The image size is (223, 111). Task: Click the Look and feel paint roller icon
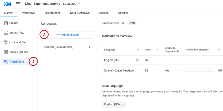pyautogui.click(x=6, y=42)
